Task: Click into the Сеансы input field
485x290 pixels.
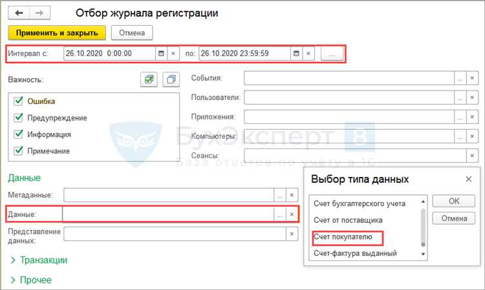Action: click(355, 156)
